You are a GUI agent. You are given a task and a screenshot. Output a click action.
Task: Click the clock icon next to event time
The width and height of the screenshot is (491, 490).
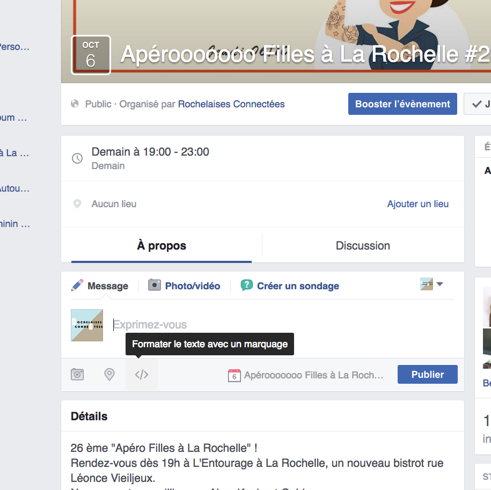77,158
